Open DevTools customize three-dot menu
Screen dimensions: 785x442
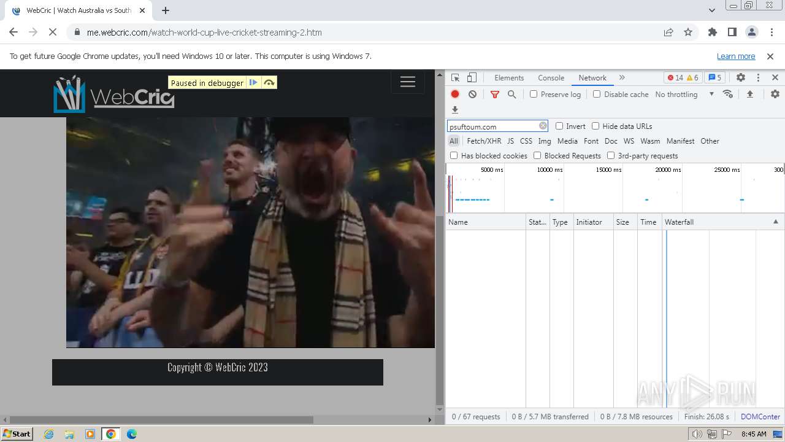[x=758, y=78]
